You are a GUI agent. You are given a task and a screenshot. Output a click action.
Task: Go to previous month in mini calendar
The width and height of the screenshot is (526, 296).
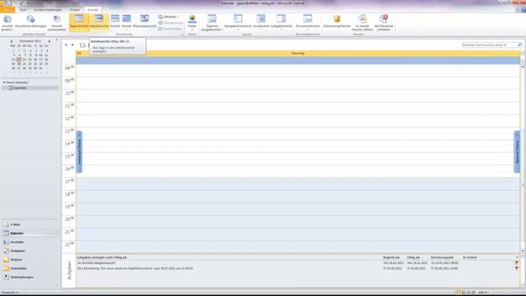(x=12, y=41)
